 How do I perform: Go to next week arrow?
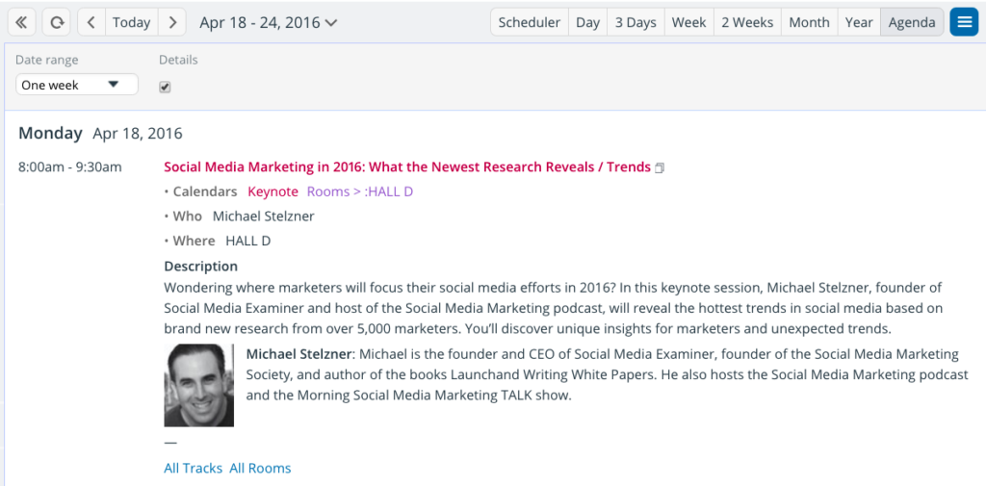pos(172,23)
